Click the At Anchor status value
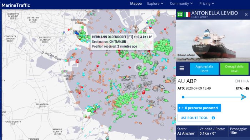Screen dimensions: 250x140 186,134
